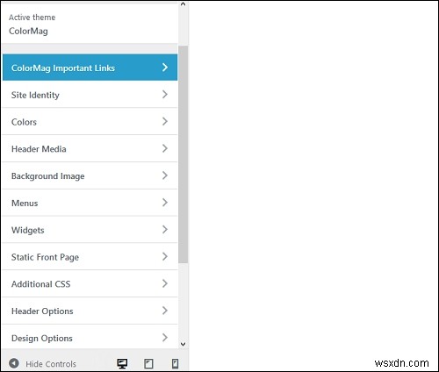The image size is (439, 372).
Task: Open the Additional CSS section
Action: [90, 283]
